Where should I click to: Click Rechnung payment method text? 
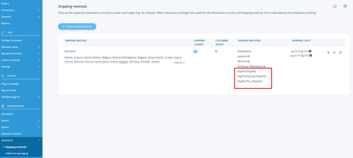(243, 61)
